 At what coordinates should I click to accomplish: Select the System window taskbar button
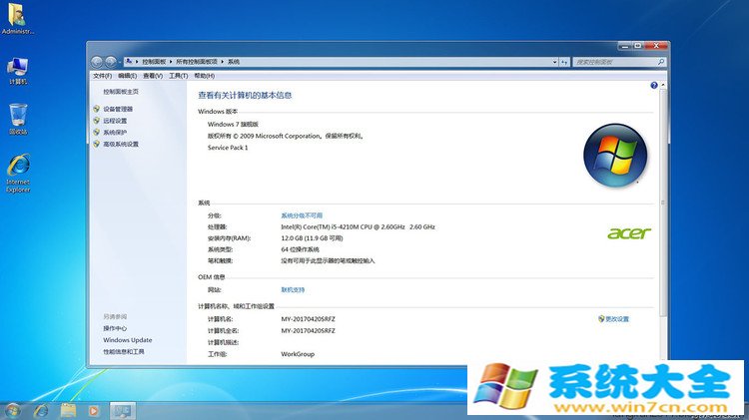point(123,410)
